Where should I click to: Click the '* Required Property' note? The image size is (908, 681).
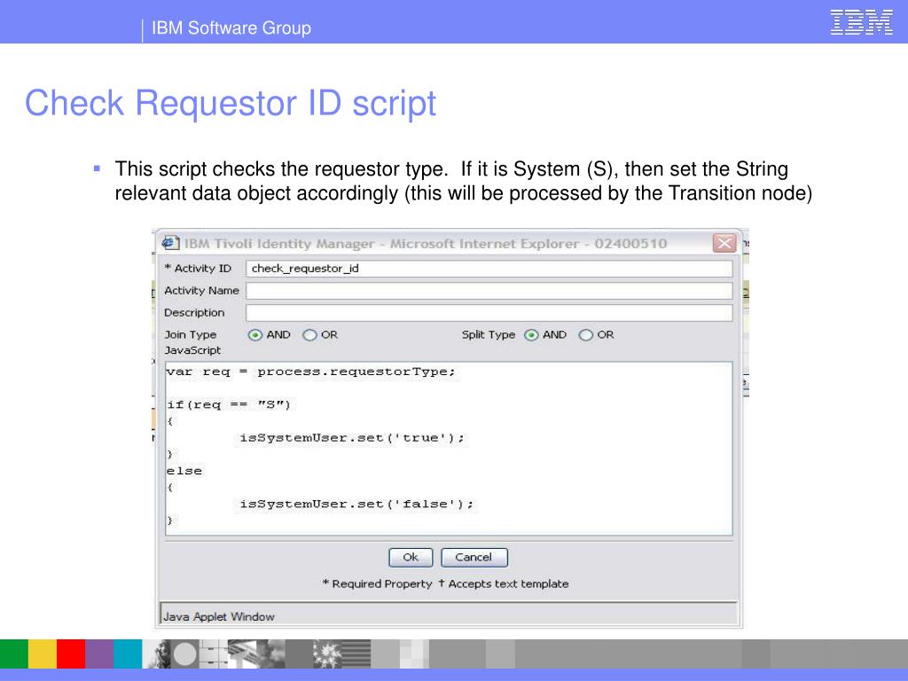(x=378, y=583)
